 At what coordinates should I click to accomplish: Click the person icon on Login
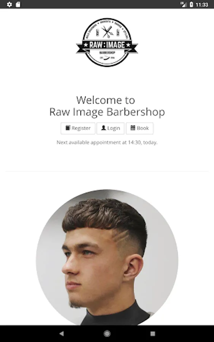point(104,128)
